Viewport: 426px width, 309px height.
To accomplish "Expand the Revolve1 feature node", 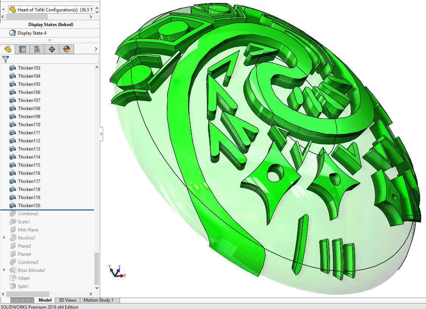I will tap(4, 238).
